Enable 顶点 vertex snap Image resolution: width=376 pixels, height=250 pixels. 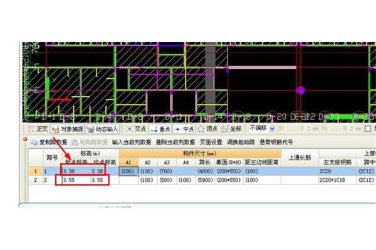pyautogui.click(x=207, y=129)
